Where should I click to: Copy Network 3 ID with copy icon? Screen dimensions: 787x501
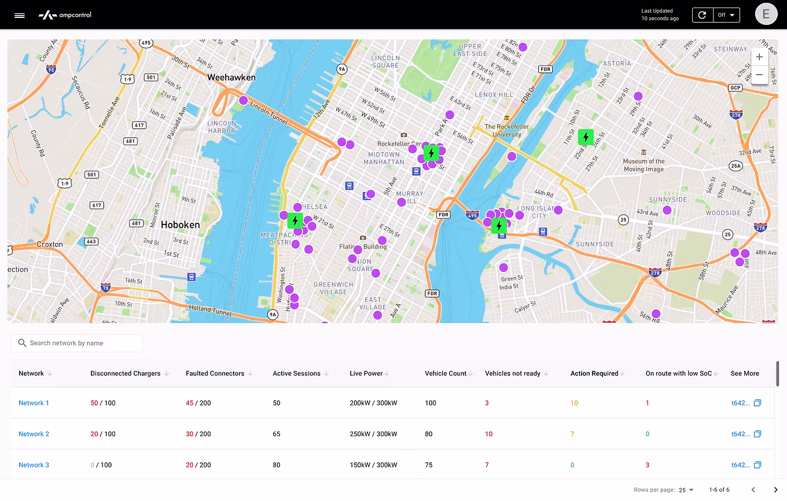[x=757, y=465]
